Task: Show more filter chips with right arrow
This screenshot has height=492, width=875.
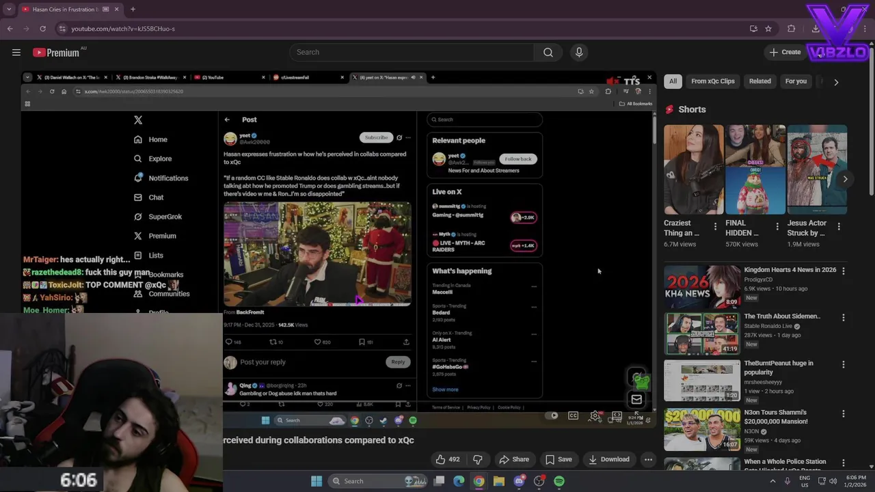Action: click(836, 82)
